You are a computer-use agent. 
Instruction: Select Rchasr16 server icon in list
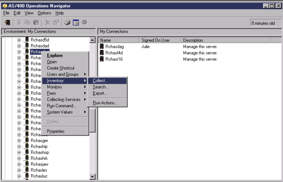(x=102, y=59)
